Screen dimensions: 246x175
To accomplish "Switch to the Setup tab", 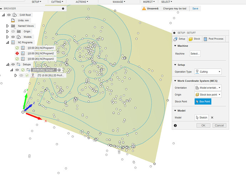I will 180,39.
